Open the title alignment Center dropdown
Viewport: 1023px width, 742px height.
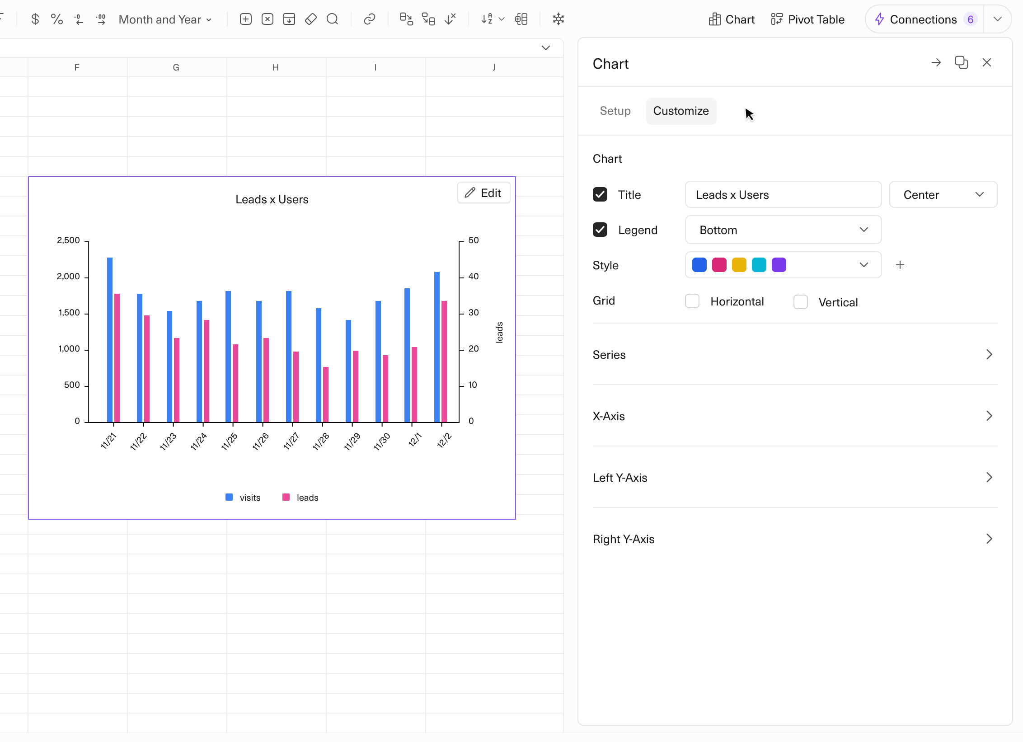click(x=943, y=195)
